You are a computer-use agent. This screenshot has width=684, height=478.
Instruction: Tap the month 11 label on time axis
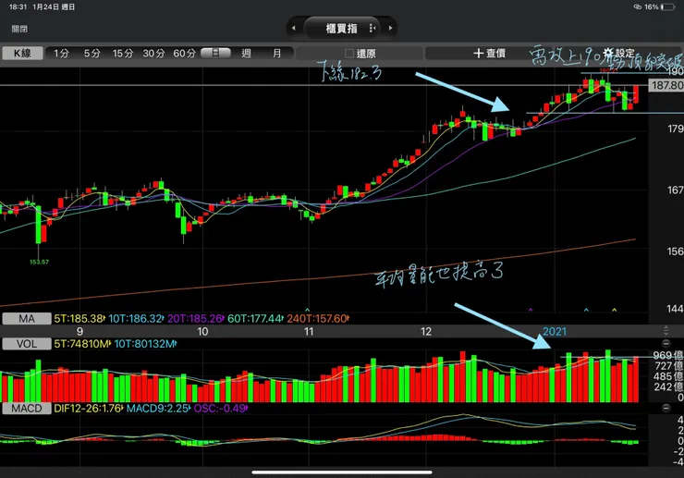coord(309,331)
